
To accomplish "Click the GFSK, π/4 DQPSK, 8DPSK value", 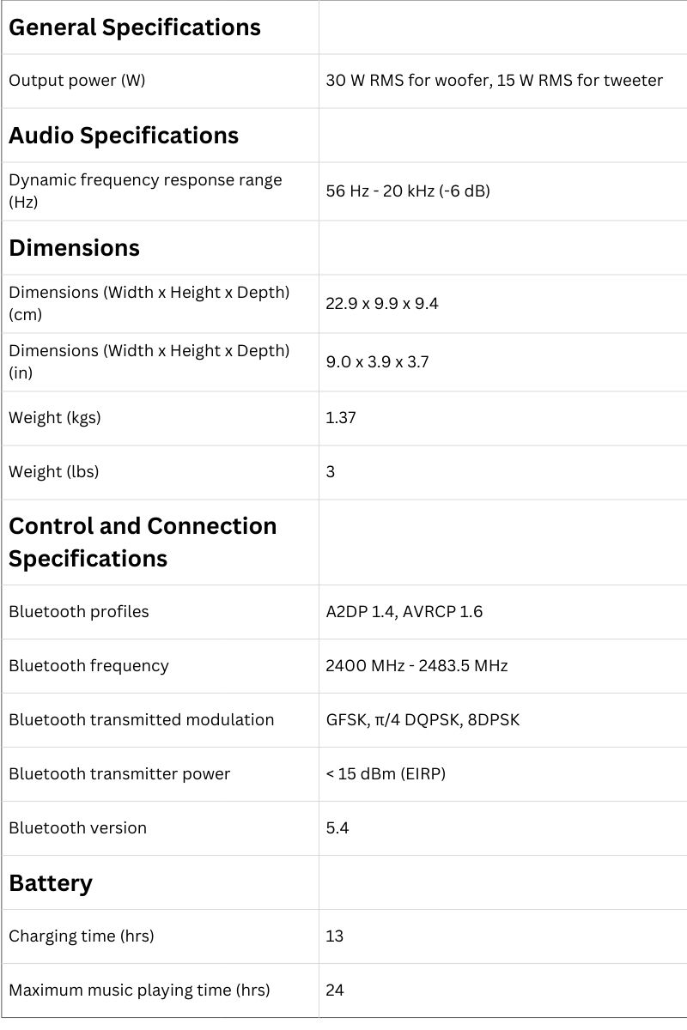I will pos(423,720).
